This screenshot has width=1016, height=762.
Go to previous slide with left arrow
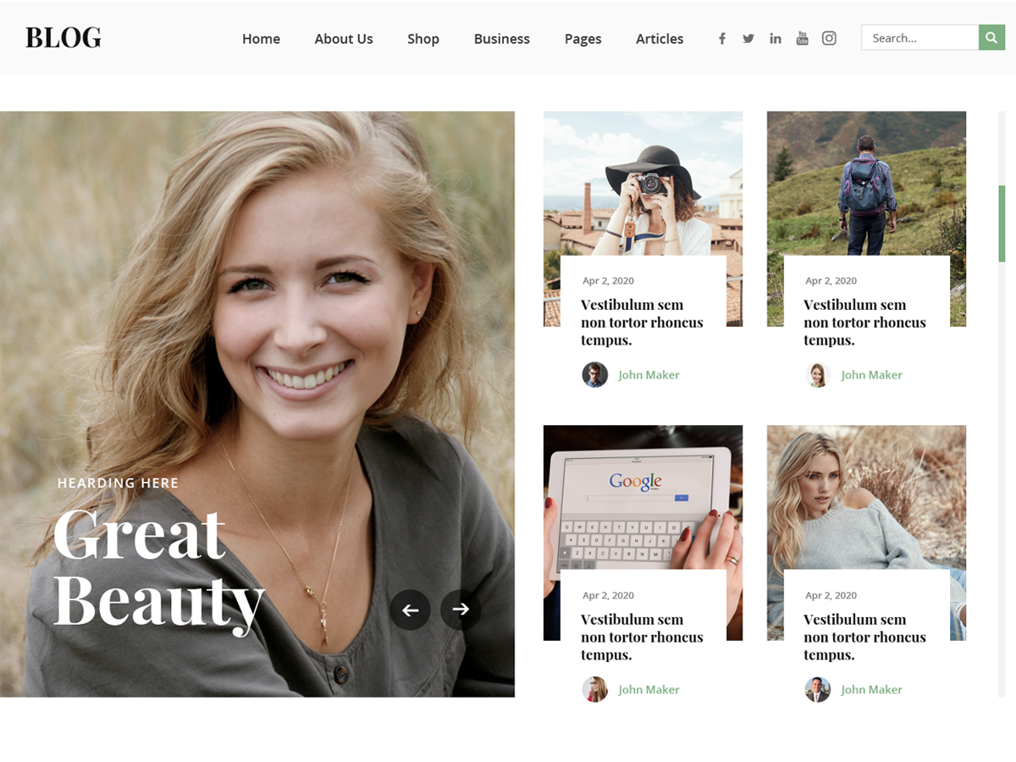(411, 610)
